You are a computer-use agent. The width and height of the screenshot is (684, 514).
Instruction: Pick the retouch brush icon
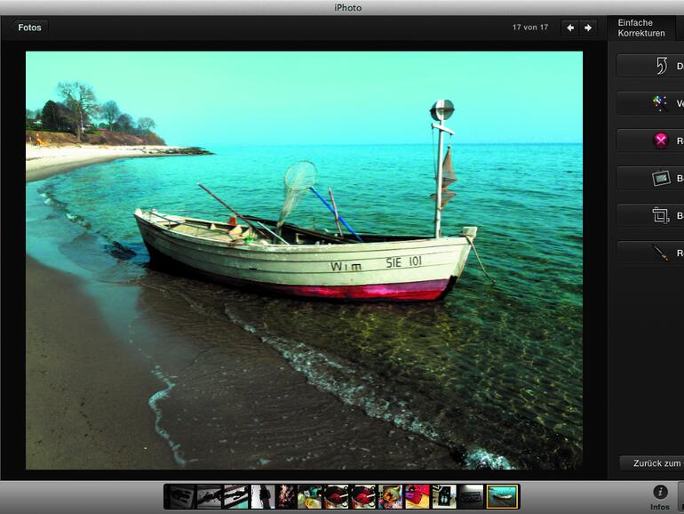click(660, 253)
